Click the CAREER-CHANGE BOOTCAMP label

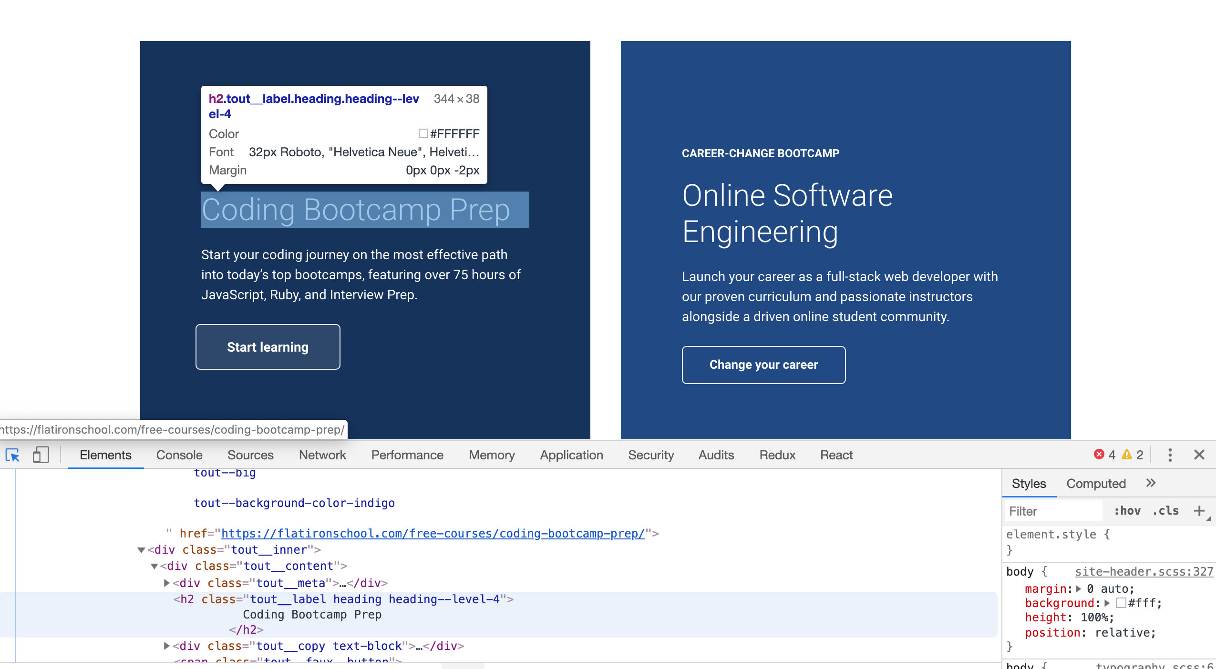click(760, 153)
